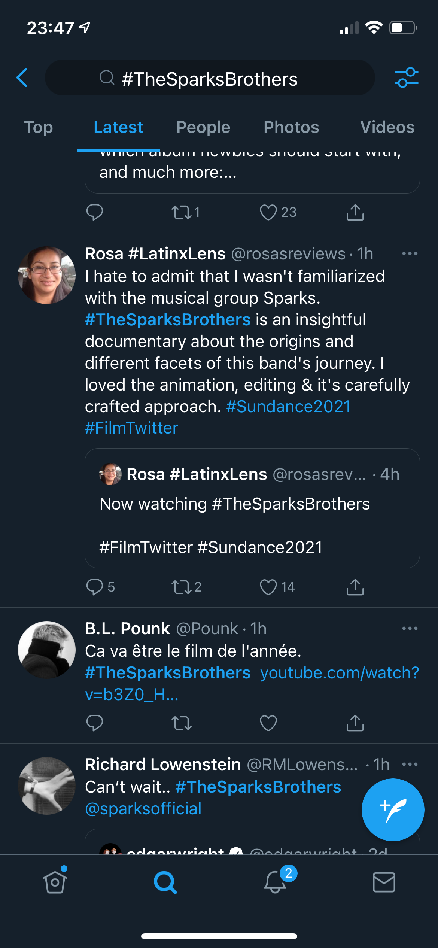Open more options on Rosa's tweet
The width and height of the screenshot is (438, 948).
[x=410, y=254]
